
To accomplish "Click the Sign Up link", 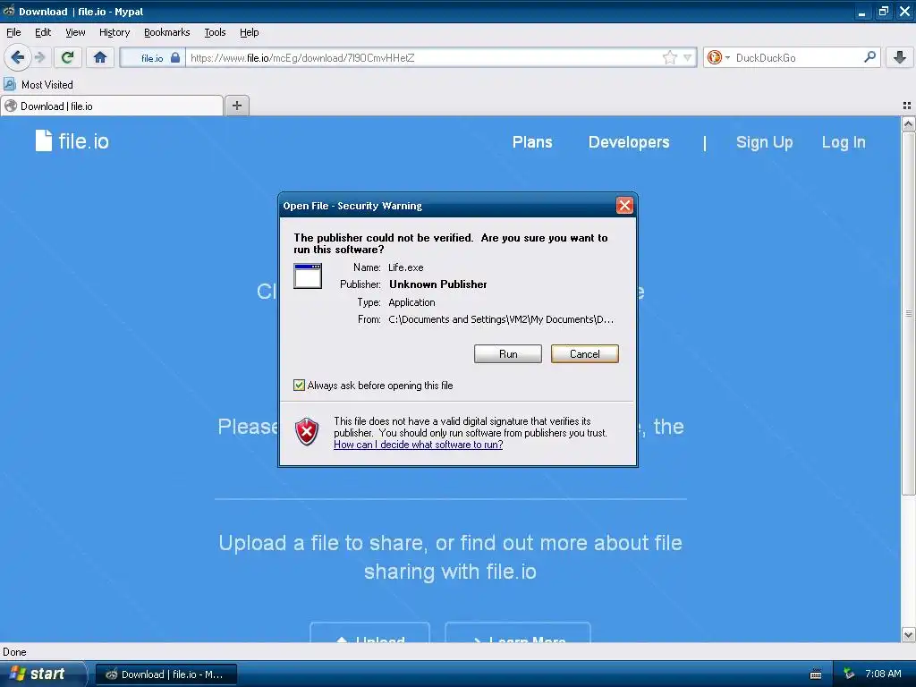I will click(x=764, y=142).
